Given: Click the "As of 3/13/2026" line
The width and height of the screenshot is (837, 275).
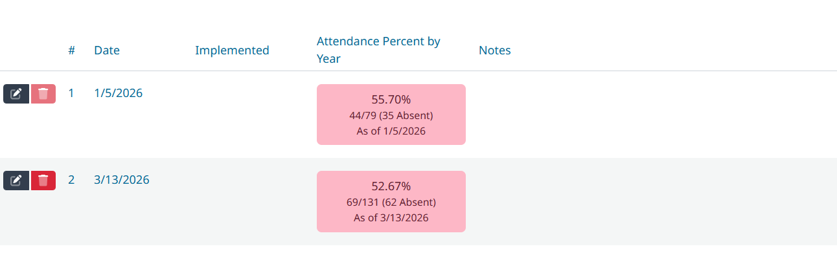Looking at the screenshot, I should 391,218.
